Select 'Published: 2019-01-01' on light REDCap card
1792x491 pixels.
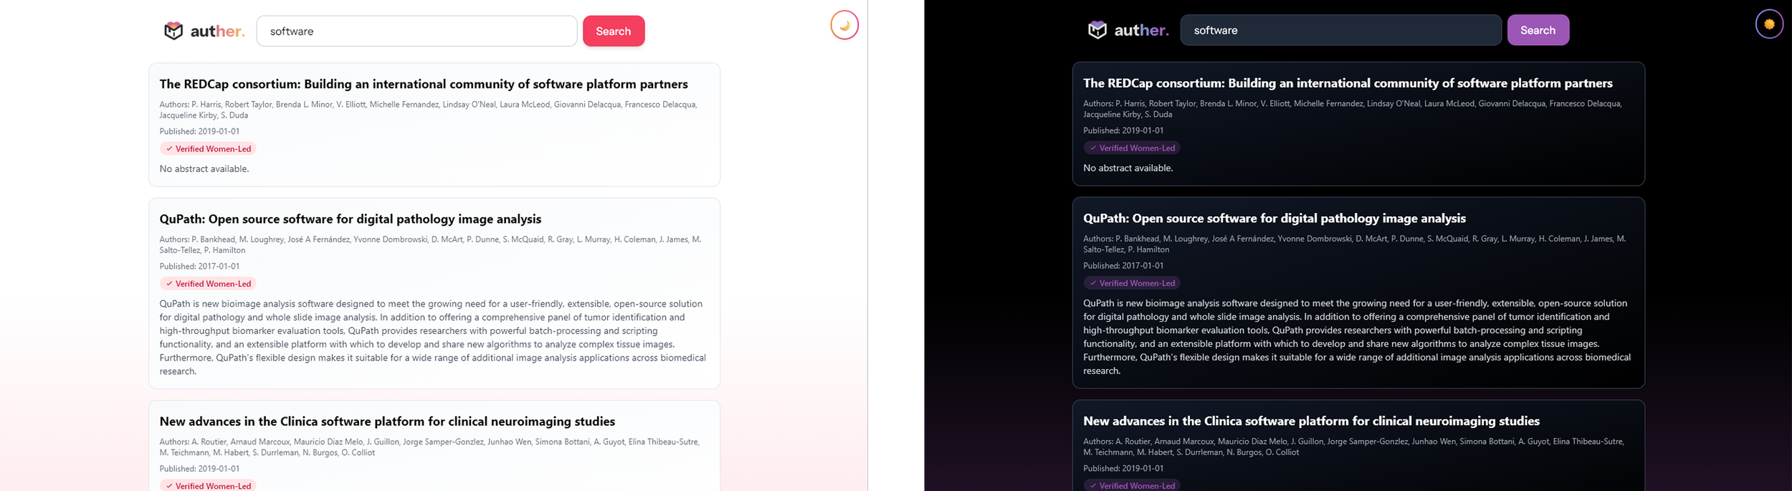pyautogui.click(x=199, y=131)
